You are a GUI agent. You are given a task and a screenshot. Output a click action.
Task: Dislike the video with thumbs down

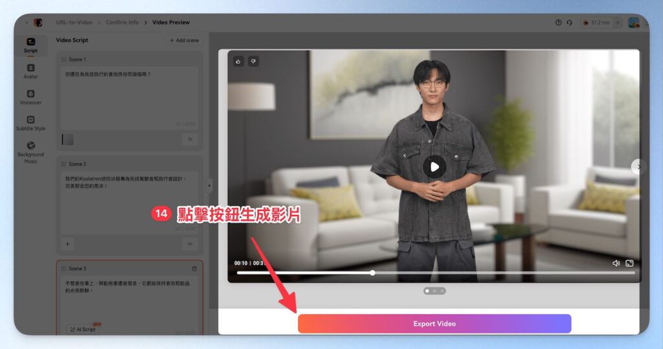tap(253, 62)
